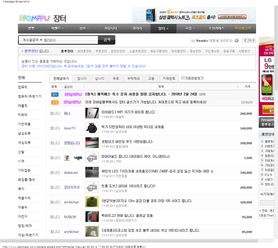Open the 게시글검색 search type dropdown

[x=32, y=40]
